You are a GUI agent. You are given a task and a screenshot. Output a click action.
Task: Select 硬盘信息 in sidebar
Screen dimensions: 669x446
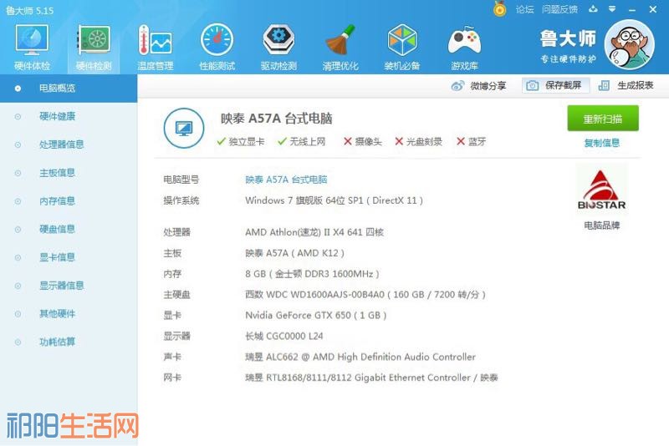click(69, 229)
